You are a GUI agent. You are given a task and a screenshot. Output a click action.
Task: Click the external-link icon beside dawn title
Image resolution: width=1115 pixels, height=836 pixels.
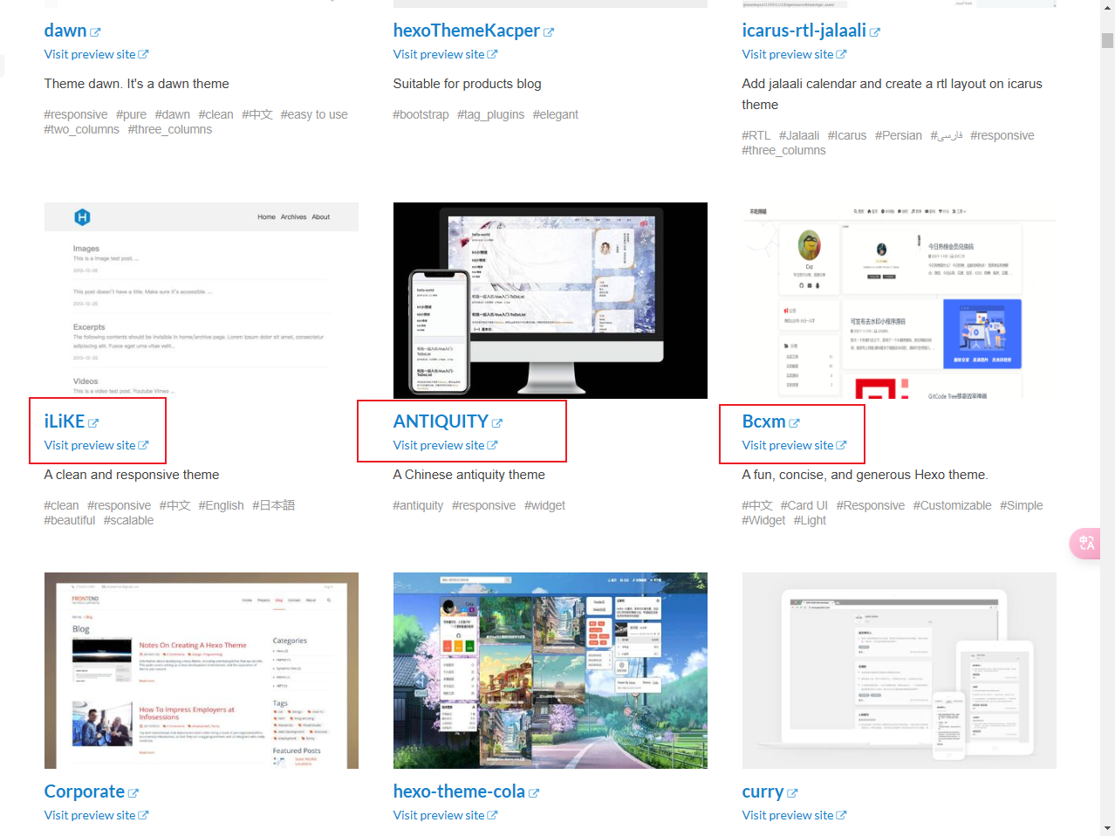click(x=95, y=32)
